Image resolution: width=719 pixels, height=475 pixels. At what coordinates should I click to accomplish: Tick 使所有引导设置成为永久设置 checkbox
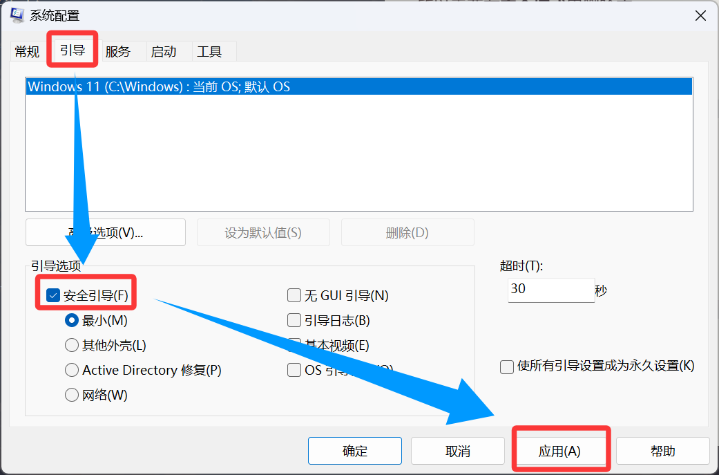[x=507, y=366]
